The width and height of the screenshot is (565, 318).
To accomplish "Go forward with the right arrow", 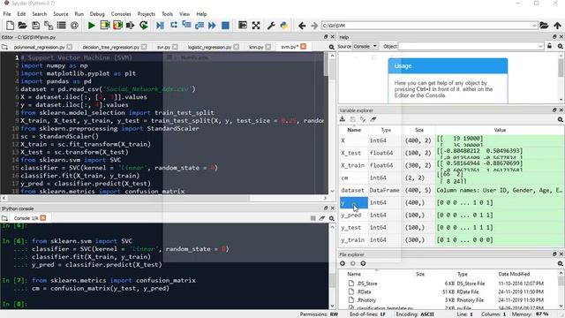I will [314, 26].
